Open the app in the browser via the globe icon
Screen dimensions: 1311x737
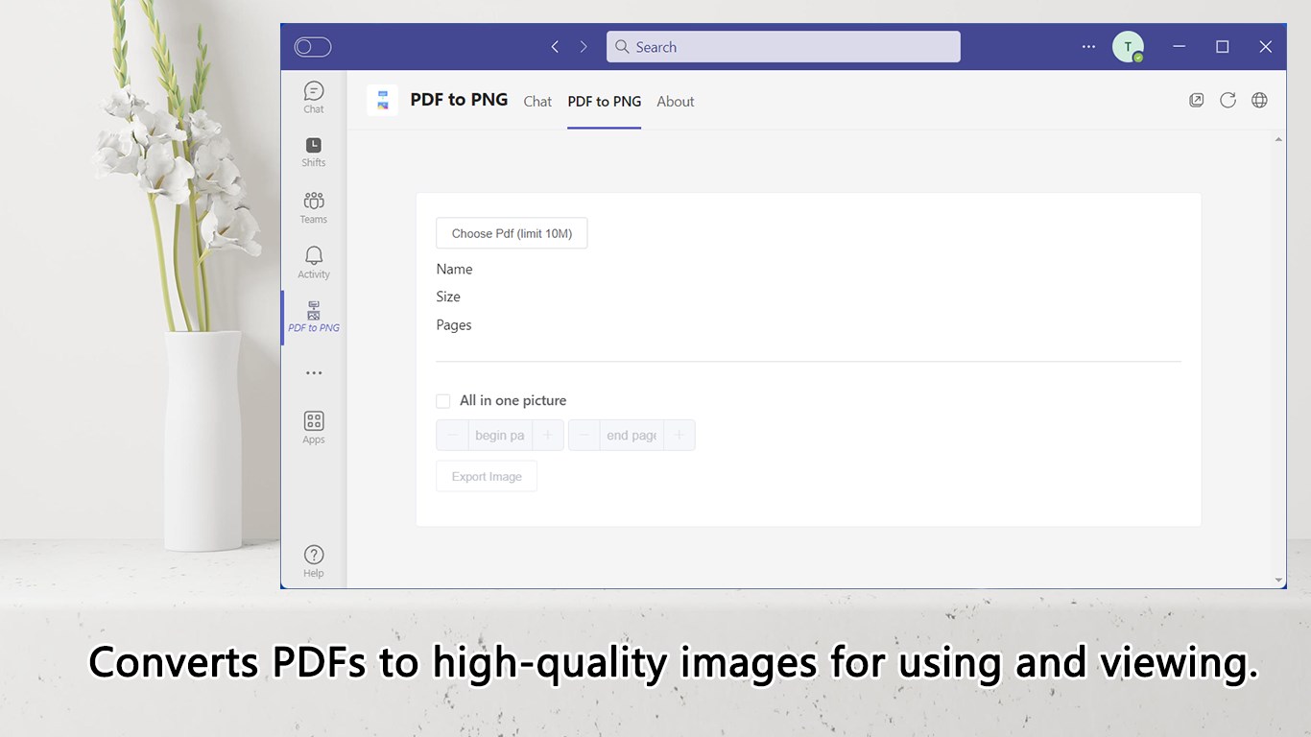pos(1259,100)
